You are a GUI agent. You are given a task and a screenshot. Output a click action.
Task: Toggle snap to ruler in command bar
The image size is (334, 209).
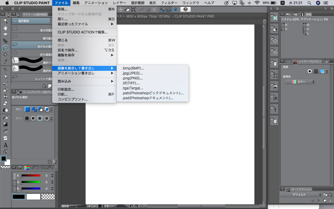point(162,9)
